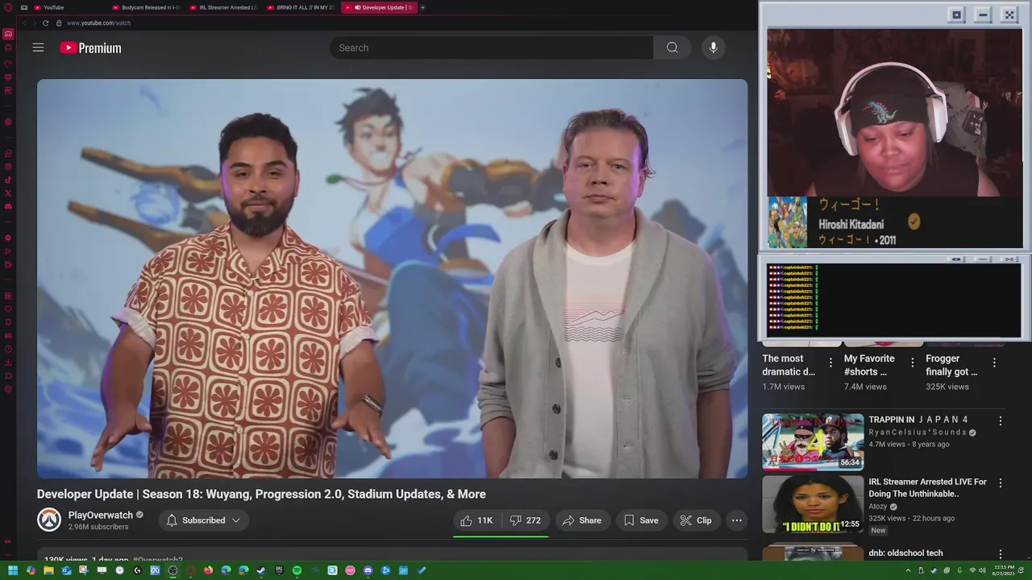Open the three-dot more actions menu
1032x580 pixels.
(736, 520)
